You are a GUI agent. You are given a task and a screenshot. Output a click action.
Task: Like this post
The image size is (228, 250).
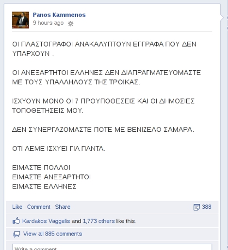pyautogui.click(x=17, y=207)
